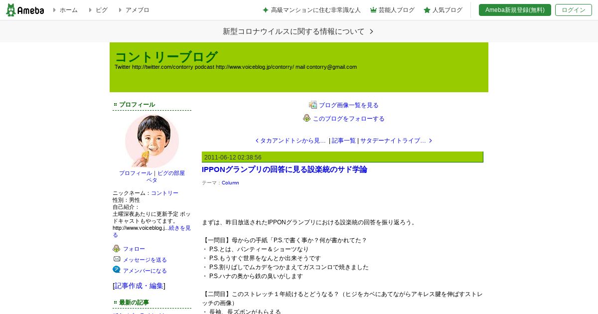Click the profile avatar picture
This screenshot has height=314, width=598.
(x=152, y=141)
